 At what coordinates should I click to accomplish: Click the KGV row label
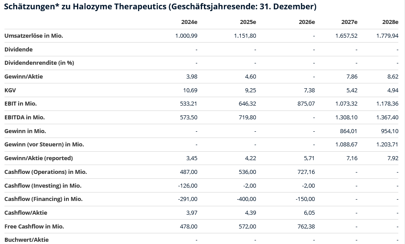11,90
